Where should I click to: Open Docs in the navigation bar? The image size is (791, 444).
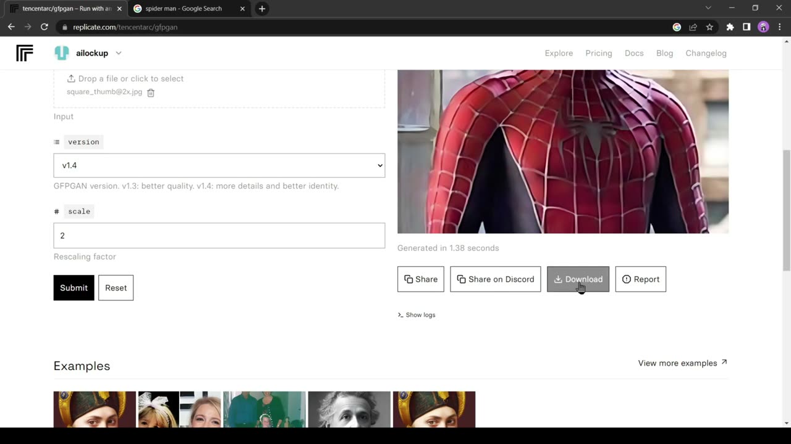coord(634,53)
